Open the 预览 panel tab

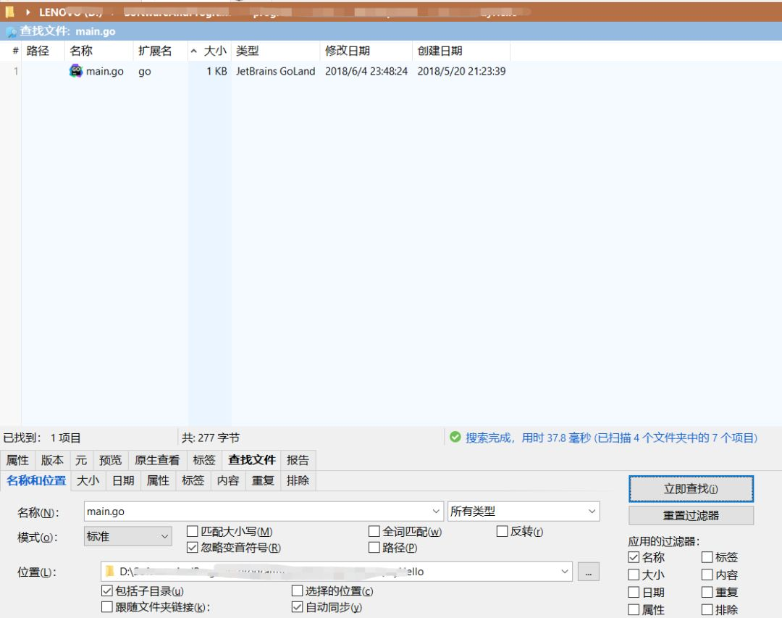click(110, 460)
